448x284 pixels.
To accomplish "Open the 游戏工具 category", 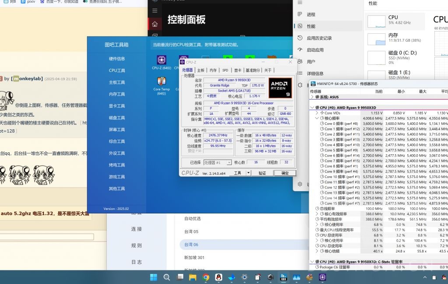I will (116, 177).
